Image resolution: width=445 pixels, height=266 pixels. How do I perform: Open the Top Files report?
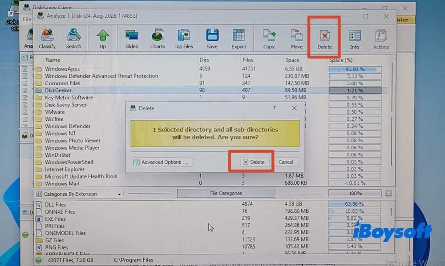[184, 39]
